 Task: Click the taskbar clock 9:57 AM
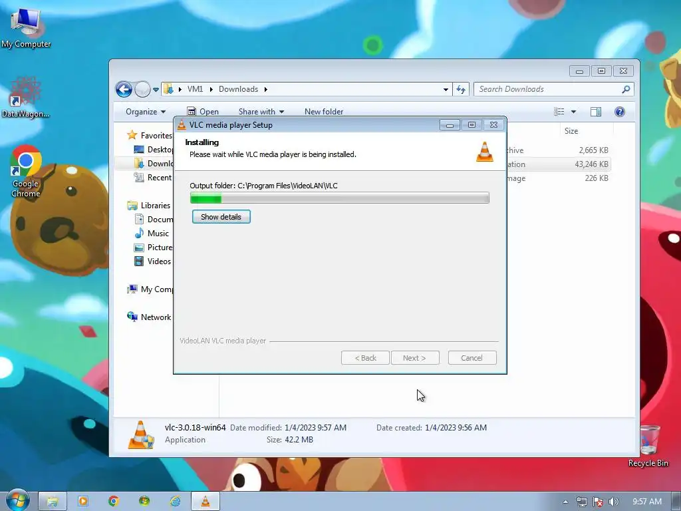(646, 502)
